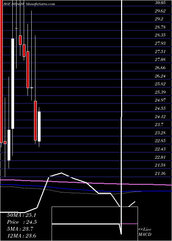
Task: Click the 5MA : 23.7 readout
Action: point(20,229)
